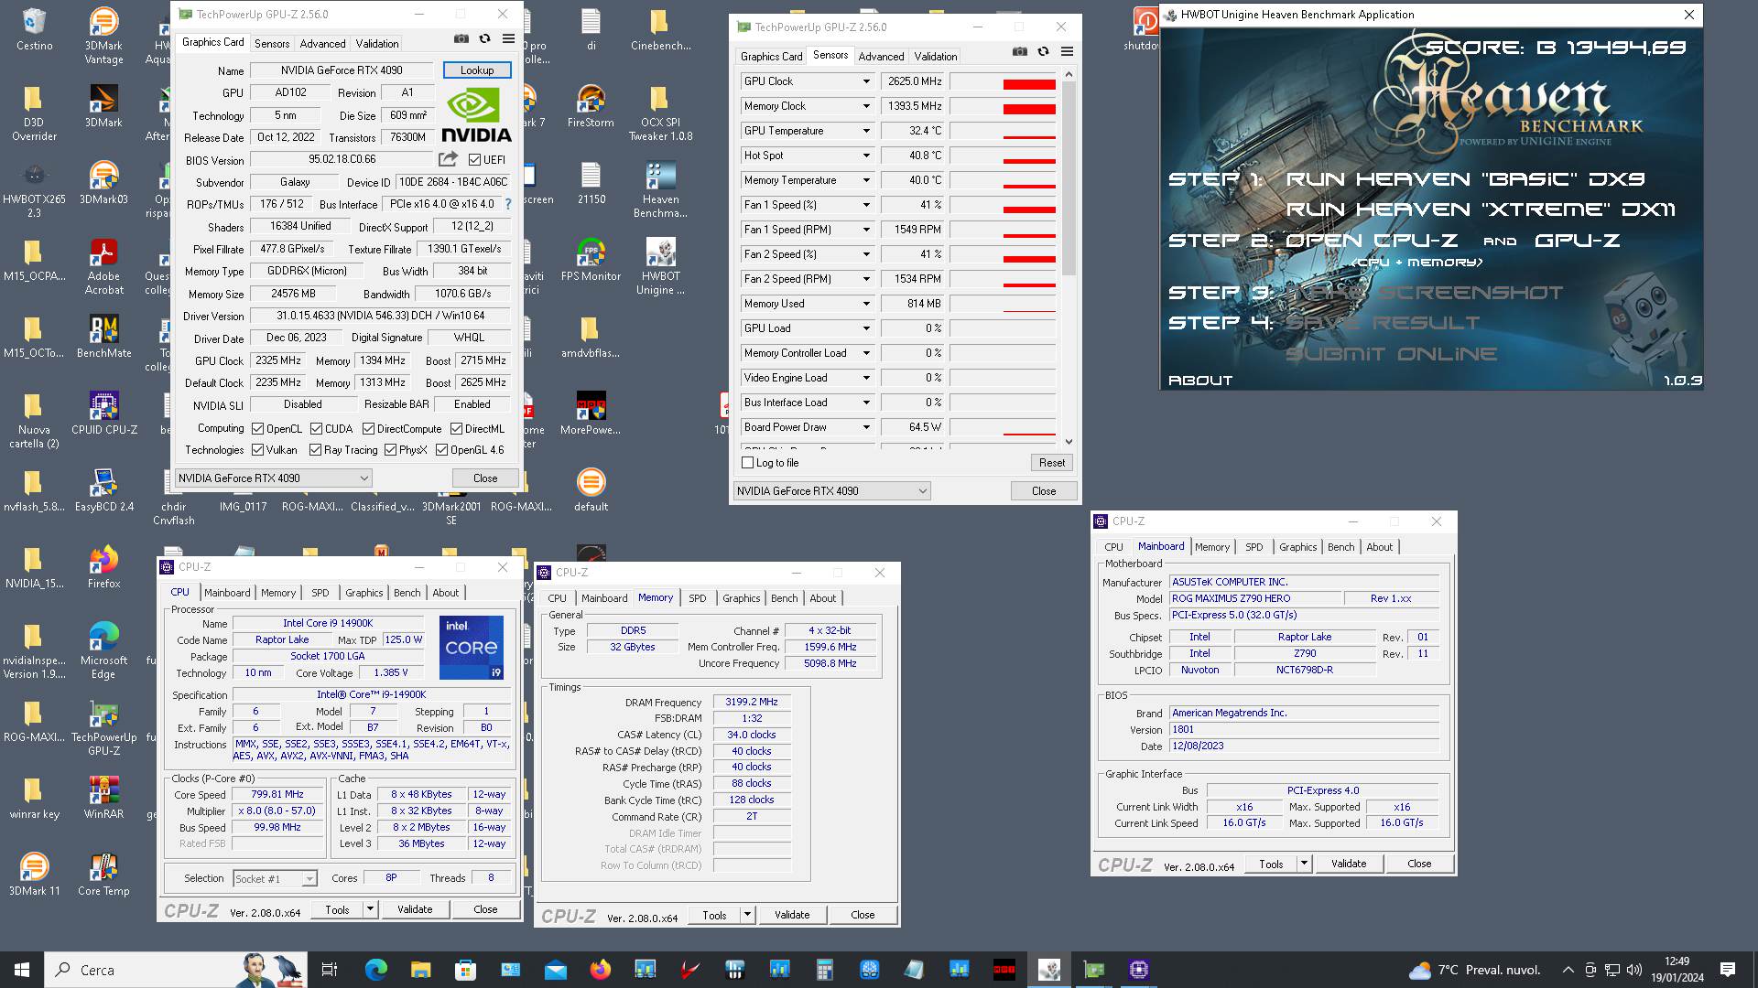This screenshot has height=988, width=1758.
Task: Click the Validate button in CPU-Z Memory window
Action: (x=791, y=915)
